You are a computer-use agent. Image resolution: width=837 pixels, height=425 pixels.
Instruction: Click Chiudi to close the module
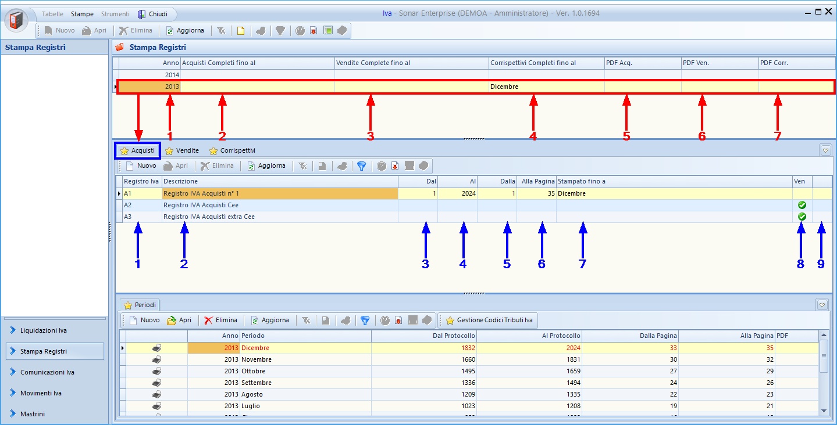pos(152,14)
